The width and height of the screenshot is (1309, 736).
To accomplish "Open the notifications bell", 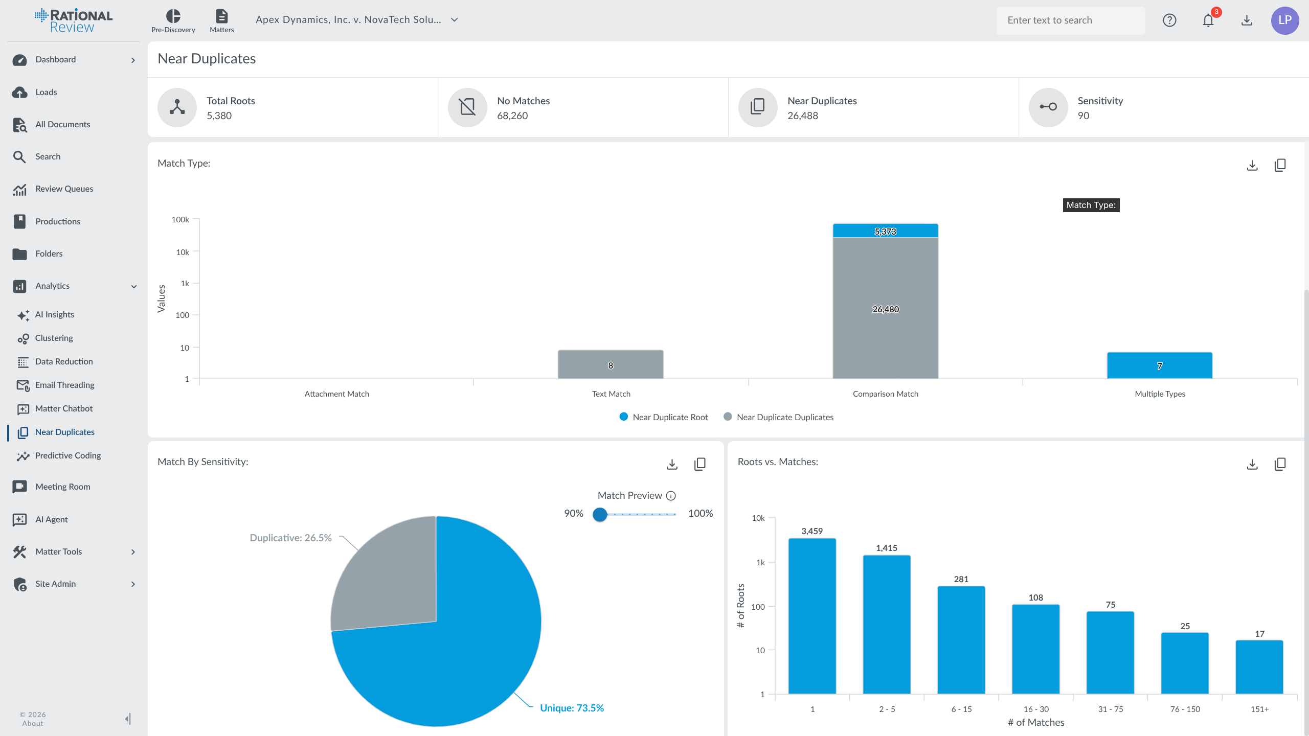I will (1208, 20).
